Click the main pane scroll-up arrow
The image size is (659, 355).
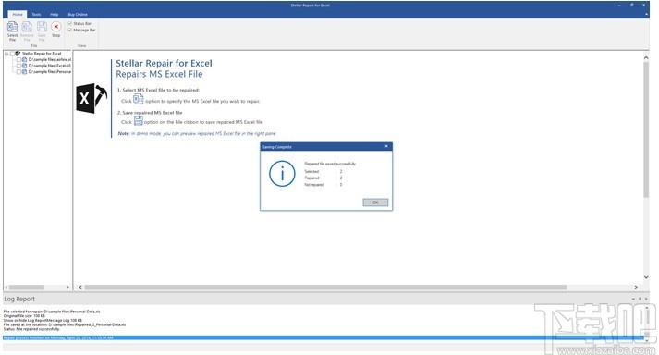(646, 57)
